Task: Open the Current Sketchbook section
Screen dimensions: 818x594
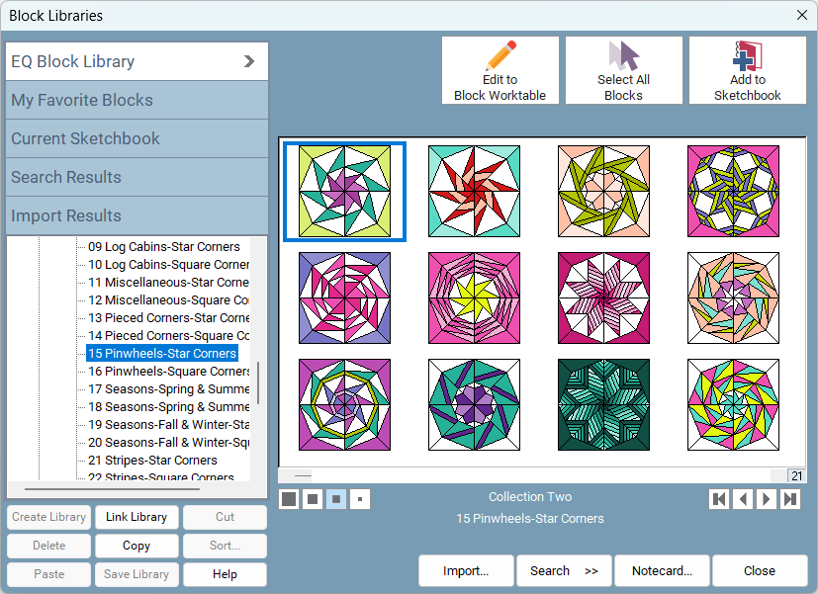Action: (x=136, y=138)
